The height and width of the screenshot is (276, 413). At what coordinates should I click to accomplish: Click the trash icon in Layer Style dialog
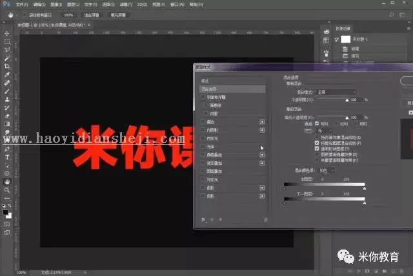pos(266,220)
